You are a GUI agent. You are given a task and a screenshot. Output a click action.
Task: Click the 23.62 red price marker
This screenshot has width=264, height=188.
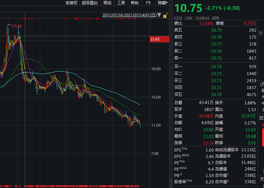159,39
